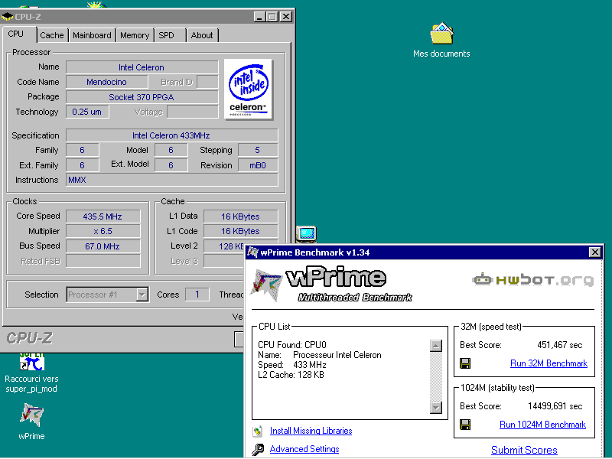Click the mB0 Revision value
612x459 pixels.
point(258,165)
